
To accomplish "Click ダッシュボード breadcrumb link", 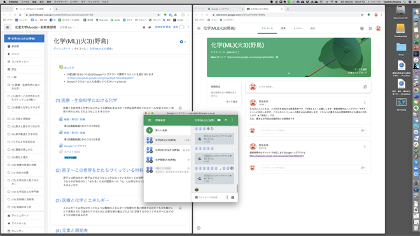I will point(62,48).
